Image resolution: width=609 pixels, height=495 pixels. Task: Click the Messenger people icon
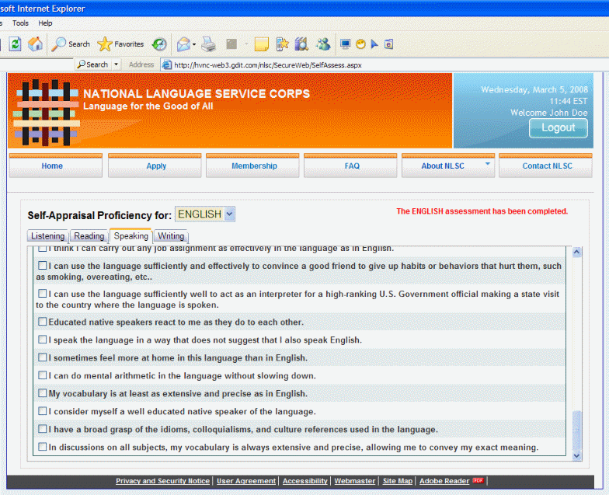pos(323,44)
